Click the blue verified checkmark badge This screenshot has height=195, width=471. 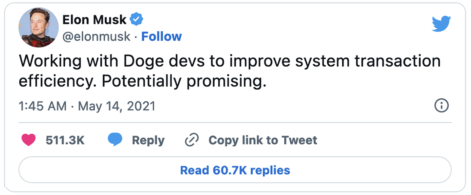pyautogui.click(x=137, y=19)
